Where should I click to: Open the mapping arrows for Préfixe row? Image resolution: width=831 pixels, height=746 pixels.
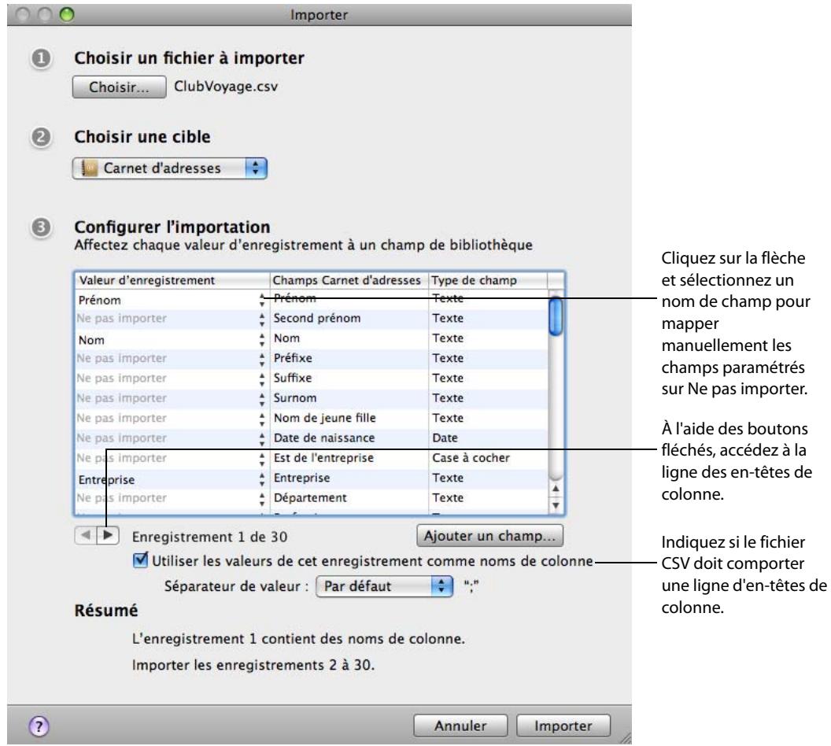262,359
